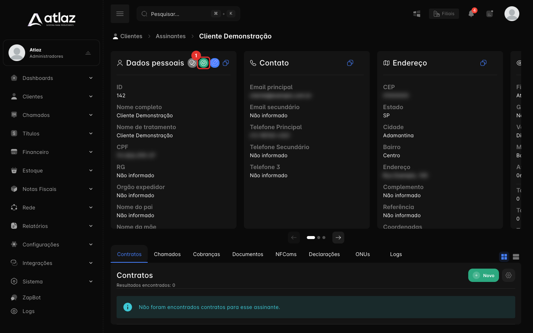Viewport: 533px width, 333px height.
Task: Expand the Chamados sidebar menu
Action: pyautogui.click(x=52, y=115)
